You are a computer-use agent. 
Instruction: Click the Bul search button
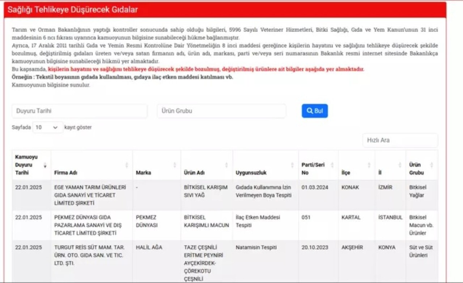315,111
